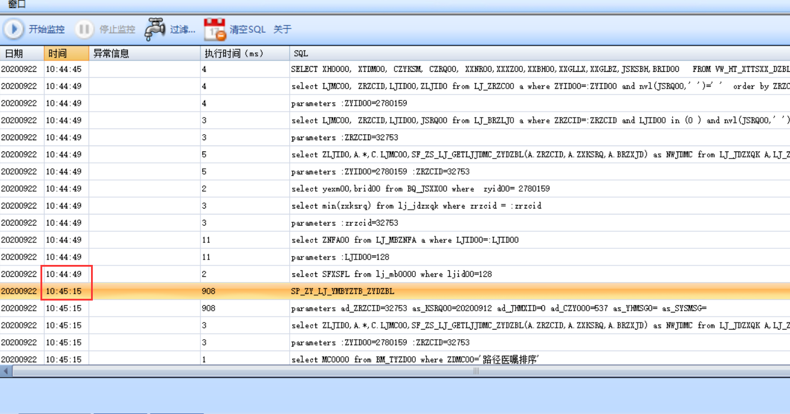Open the 过滤... filter option

183,29
